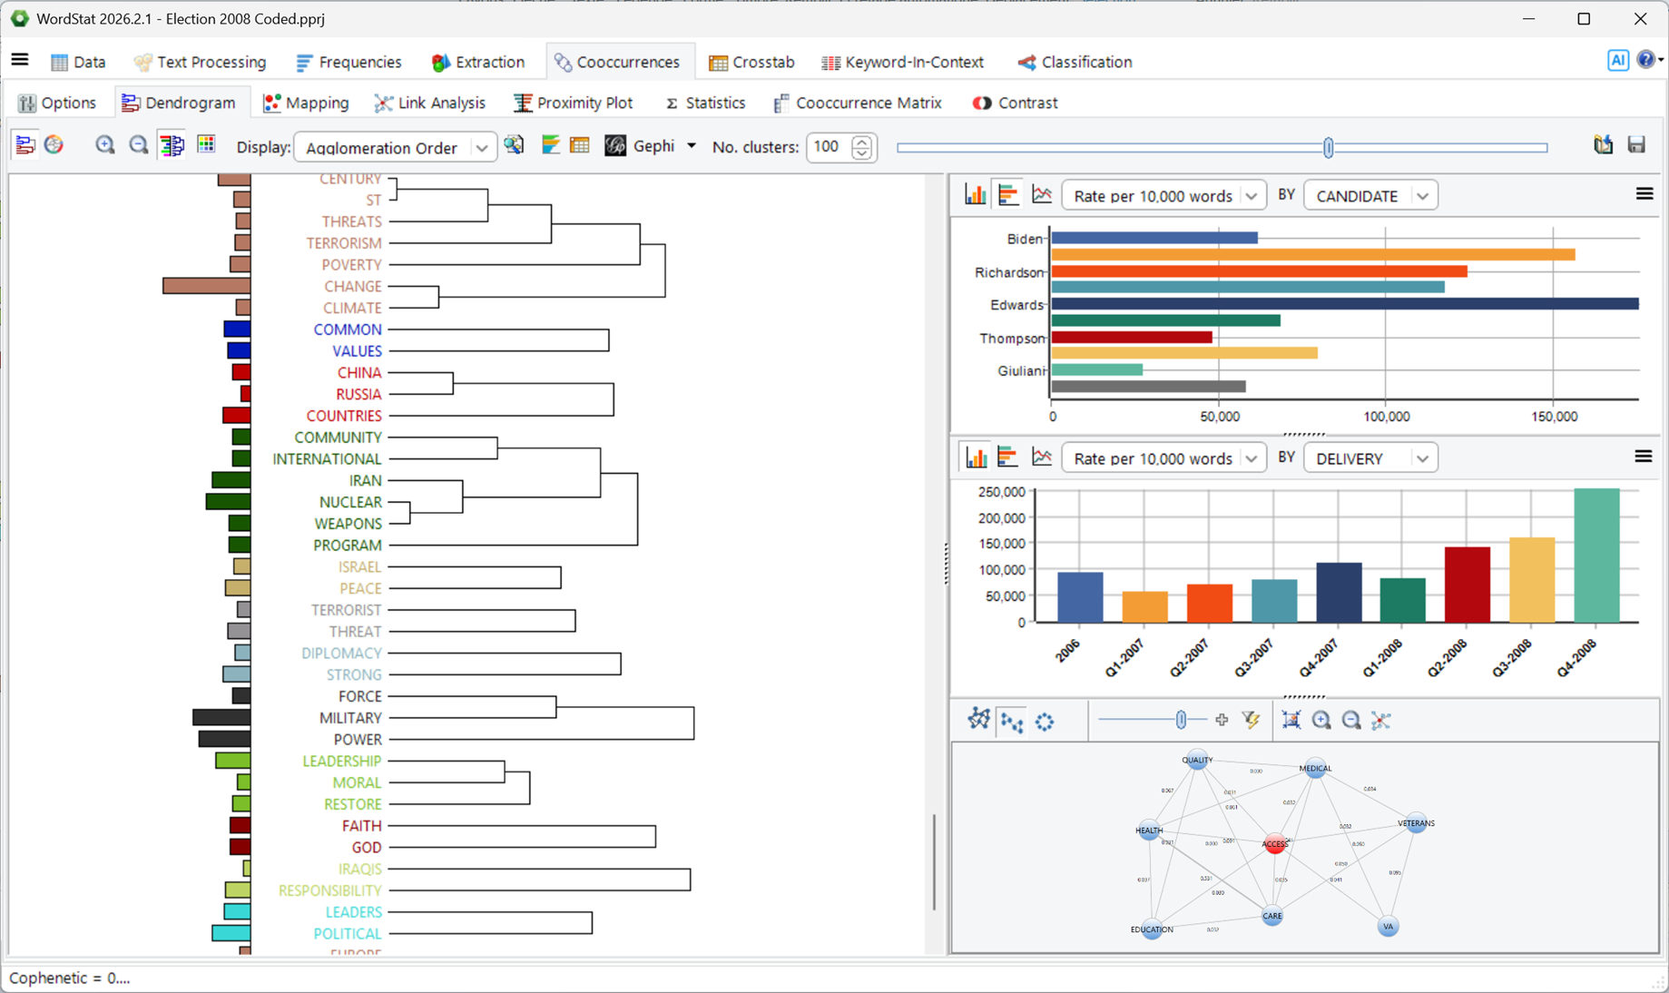The image size is (1669, 993).
Task: Open the Candidate chart options menu
Action: pos(1644,194)
